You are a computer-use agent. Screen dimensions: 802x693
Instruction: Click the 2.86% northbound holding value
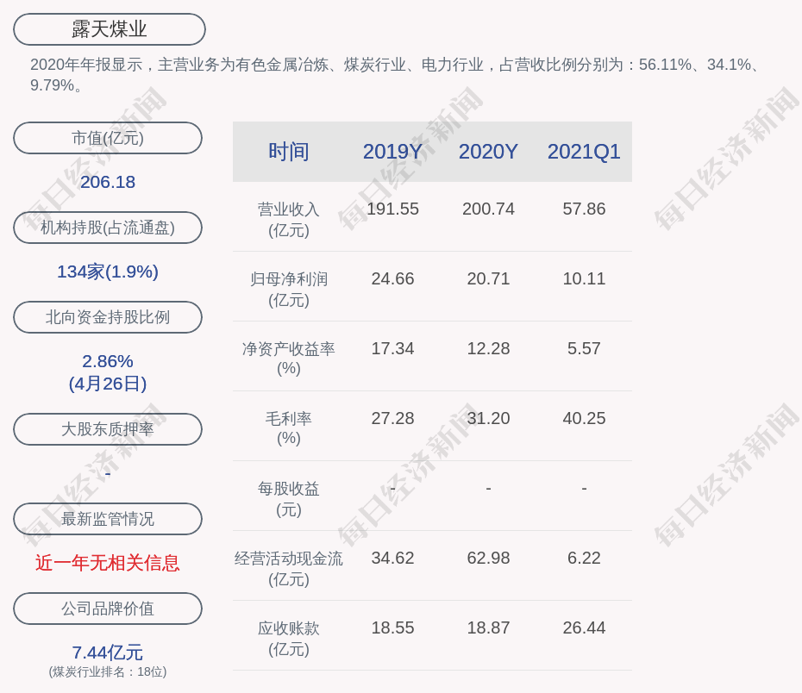tap(108, 361)
